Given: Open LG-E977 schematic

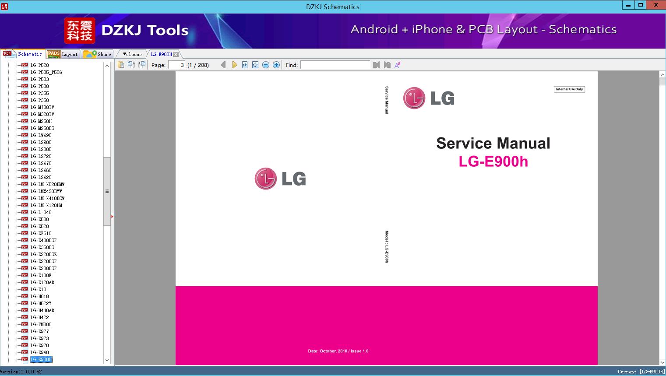Looking at the screenshot, I should pos(39,331).
